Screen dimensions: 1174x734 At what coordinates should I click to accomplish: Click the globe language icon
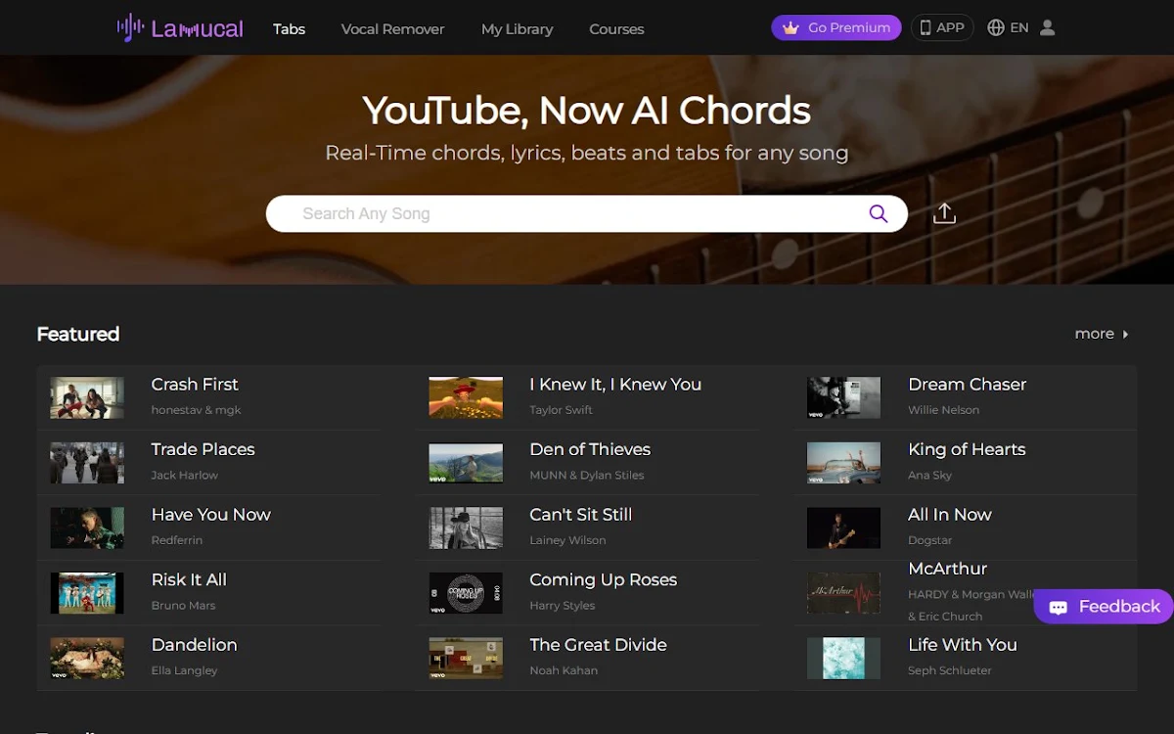[996, 27]
